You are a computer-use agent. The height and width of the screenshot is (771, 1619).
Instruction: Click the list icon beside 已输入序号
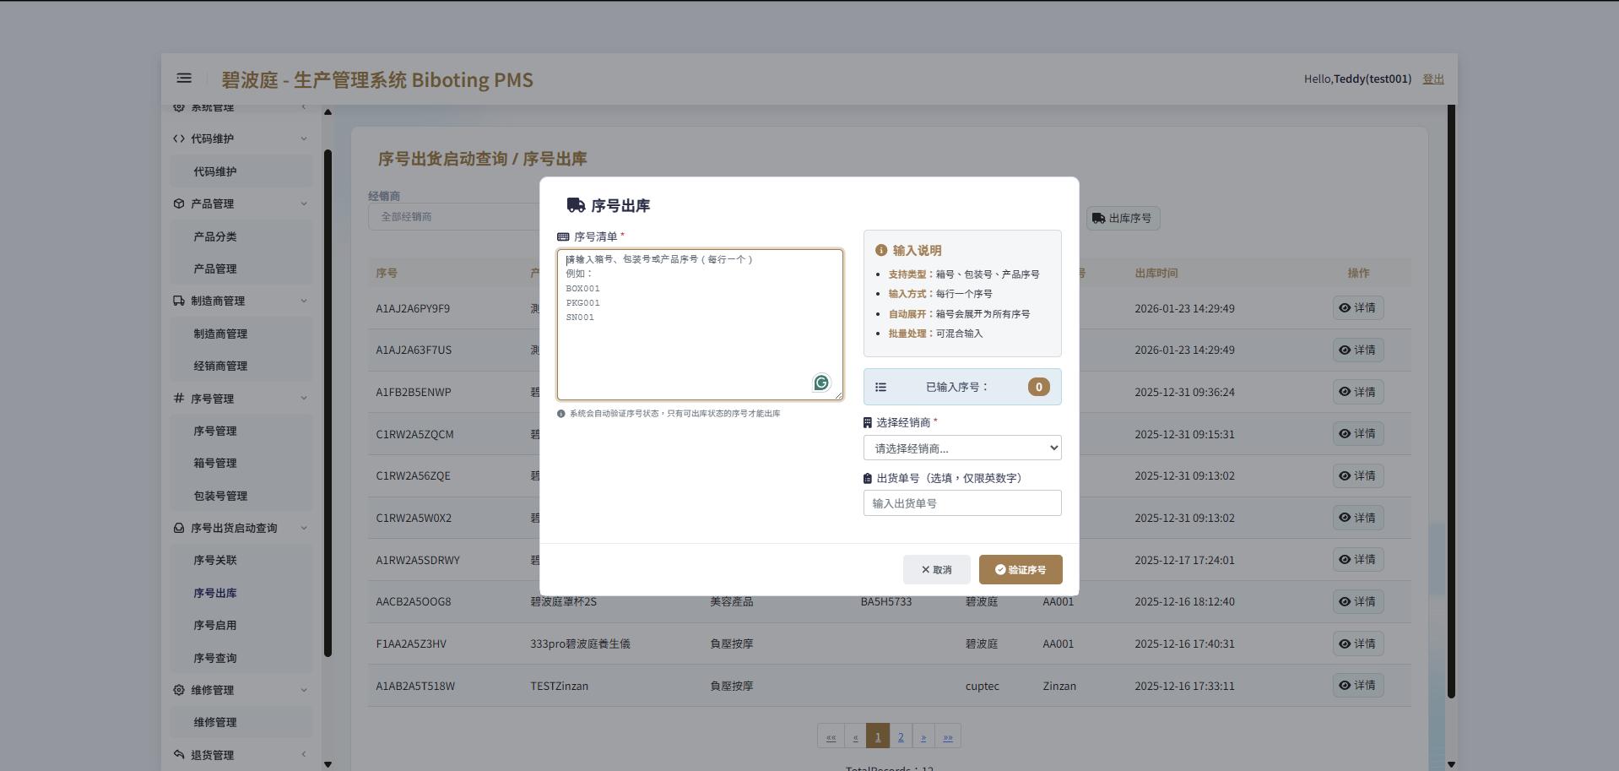click(x=880, y=387)
